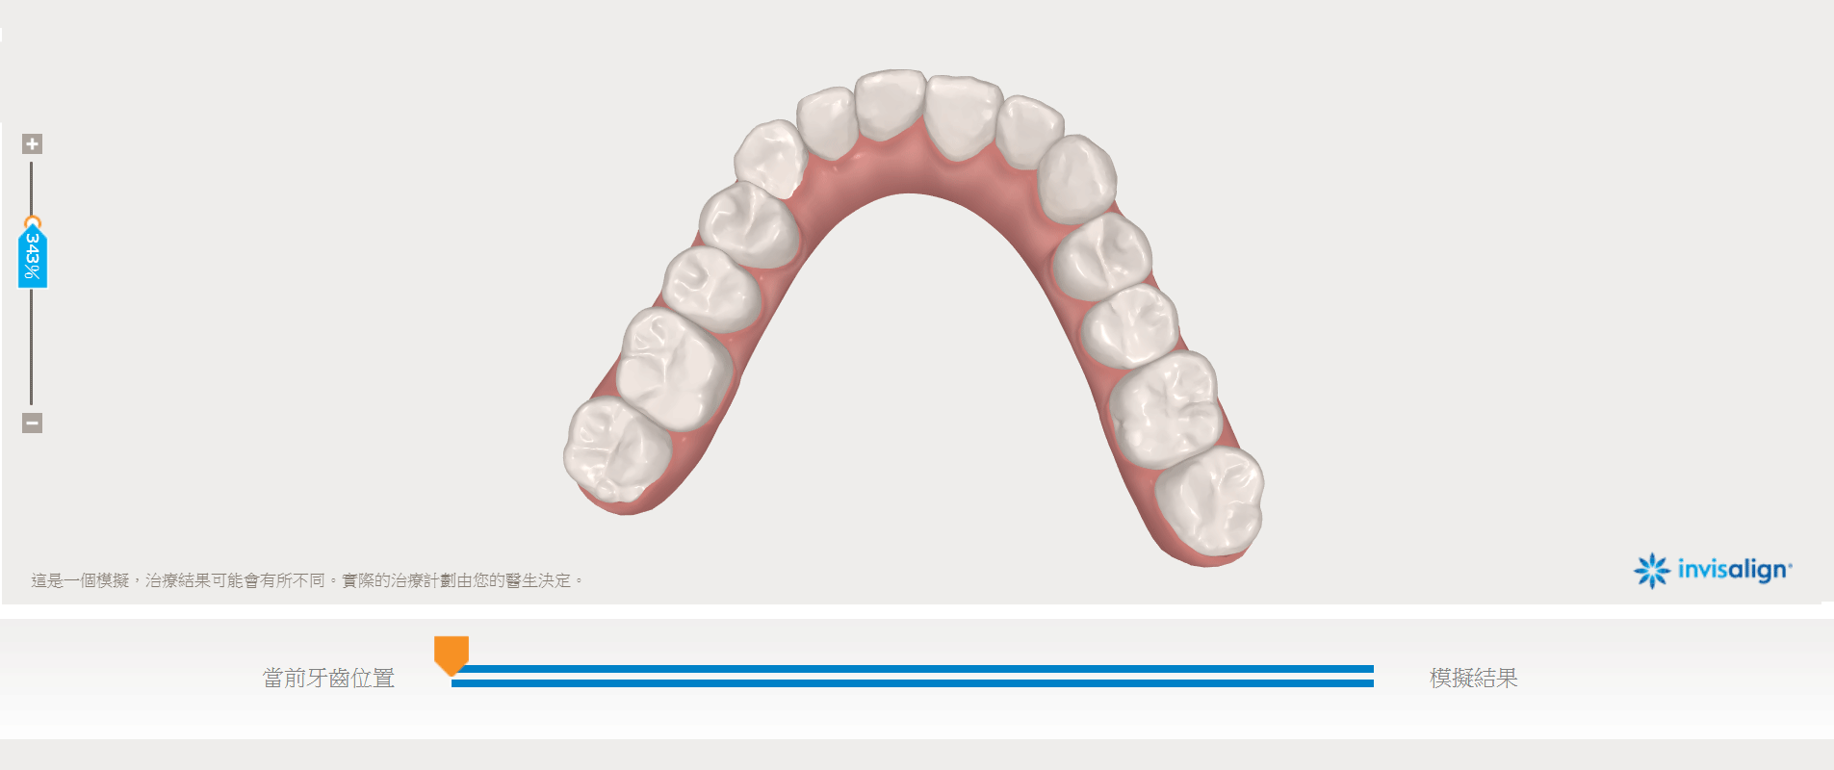This screenshot has width=1834, height=770.
Task: Click the right central incisor at top
Action: [964, 115]
